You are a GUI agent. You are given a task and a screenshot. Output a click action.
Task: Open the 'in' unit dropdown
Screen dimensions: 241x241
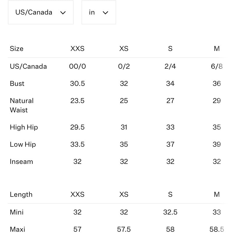pos(99,12)
